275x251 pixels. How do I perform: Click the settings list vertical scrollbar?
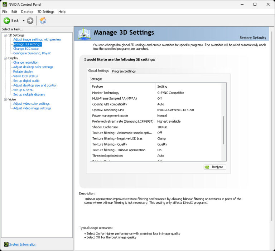(x=224, y=130)
